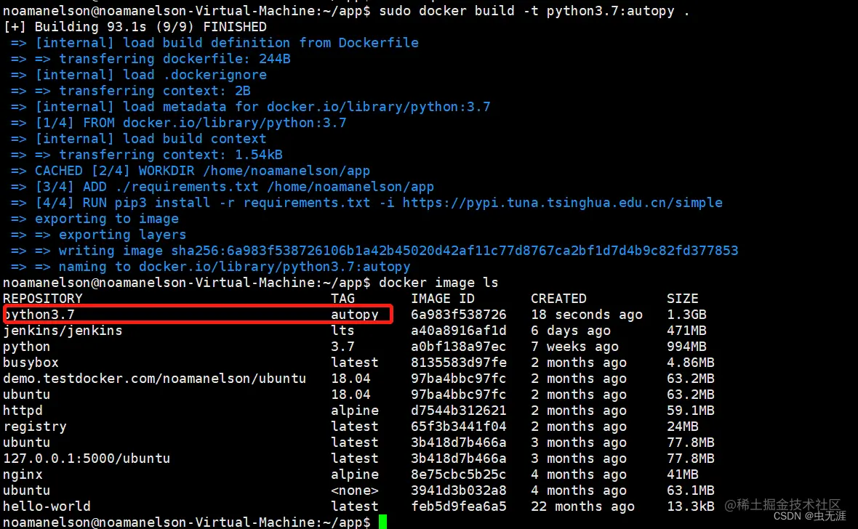Viewport: 858px width, 529px height.
Task: Select the hello-world repository name
Action: click(x=47, y=506)
